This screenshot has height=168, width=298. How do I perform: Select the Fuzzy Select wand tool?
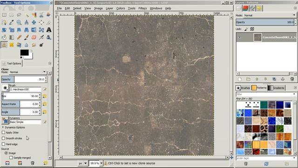point(27,15)
